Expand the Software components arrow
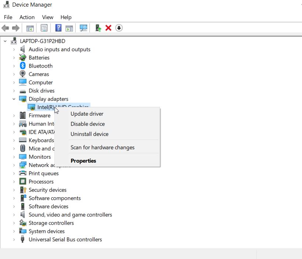The width and height of the screenshot is (302, 259). pyautogui.click(x=14, y=198)
